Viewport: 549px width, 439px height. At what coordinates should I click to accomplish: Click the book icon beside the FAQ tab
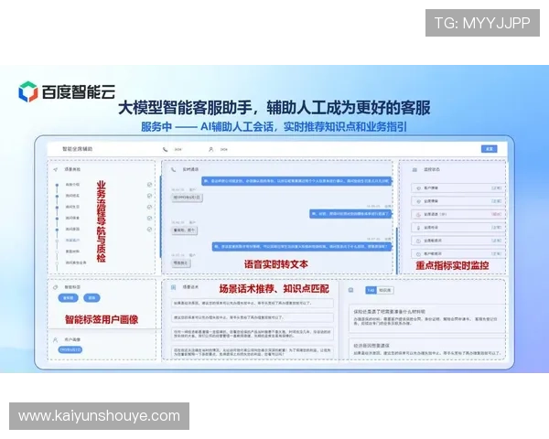pos(350,290)
